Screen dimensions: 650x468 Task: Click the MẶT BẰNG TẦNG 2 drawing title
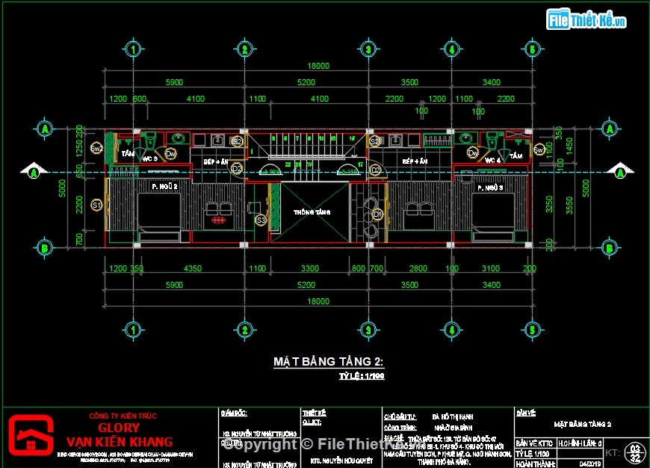tap(327, 361)
